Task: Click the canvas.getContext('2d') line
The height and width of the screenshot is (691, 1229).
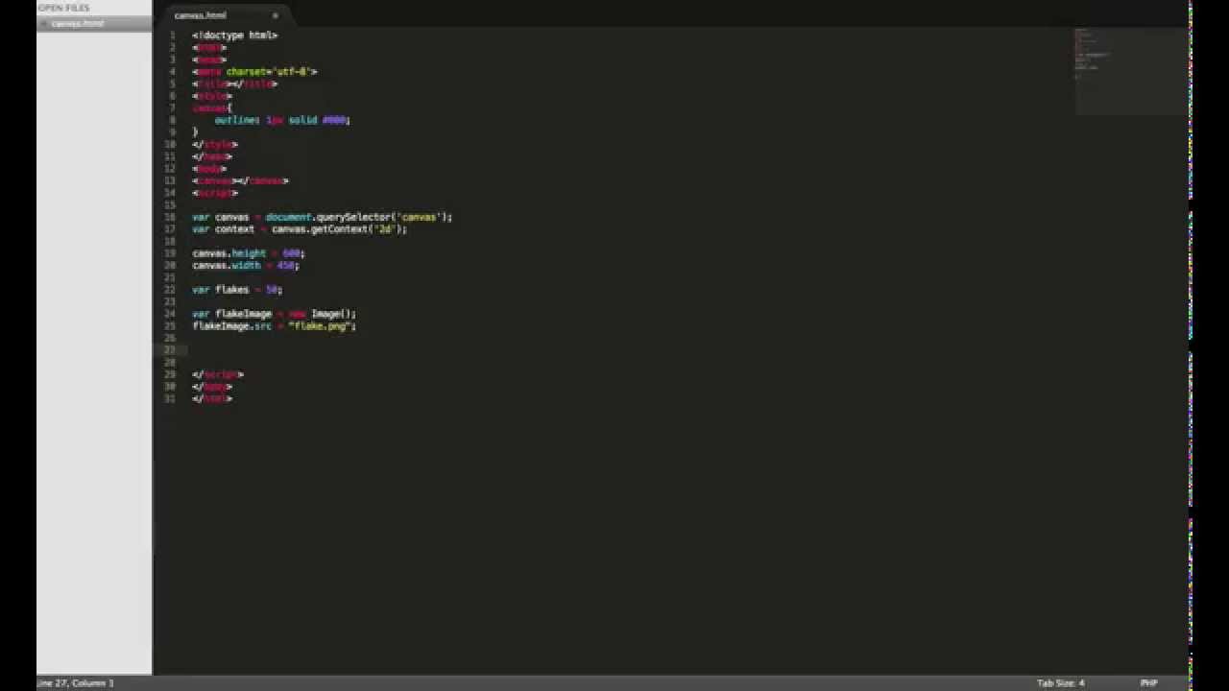Action: (300, 229)
